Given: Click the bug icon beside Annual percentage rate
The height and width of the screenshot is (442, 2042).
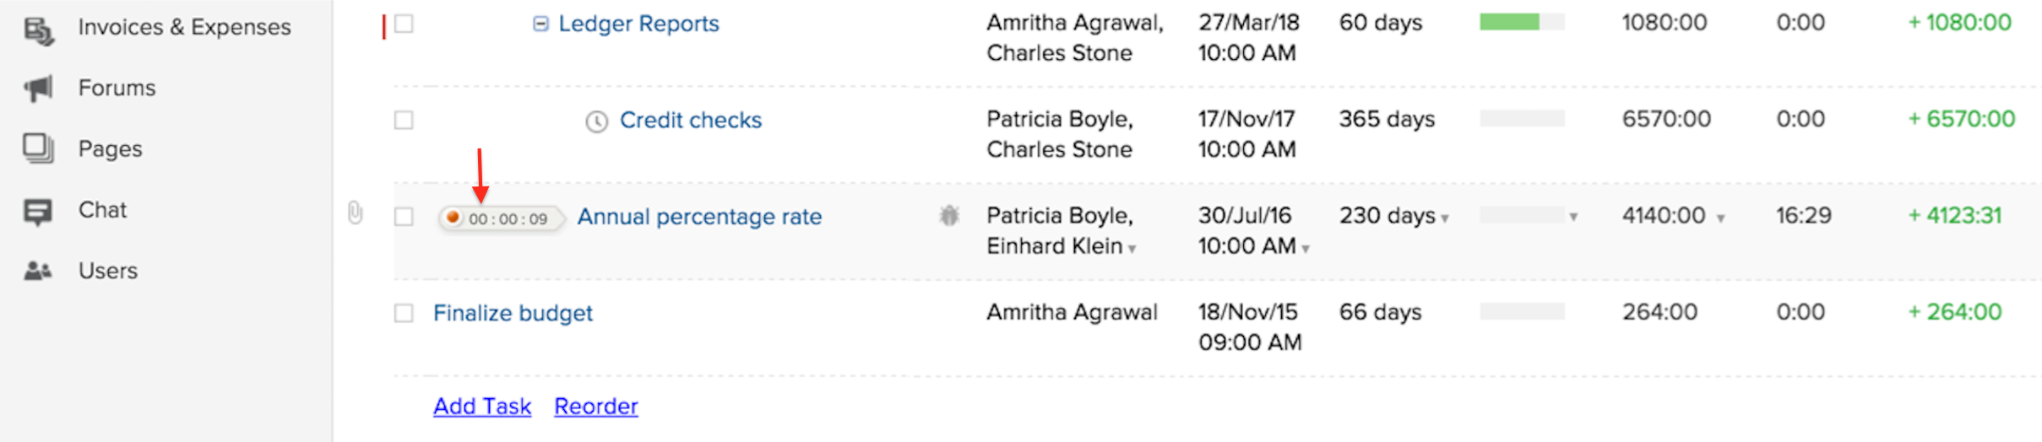Looking at the screenshot, I should tap(949, 217).
